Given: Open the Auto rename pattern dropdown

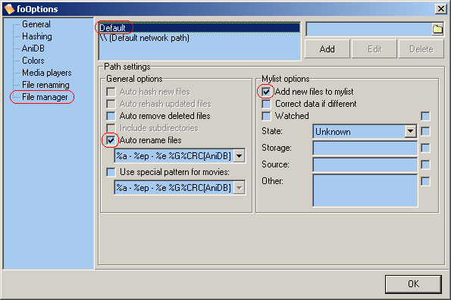Looking at the screenshot, I should [x=240, y=156].
